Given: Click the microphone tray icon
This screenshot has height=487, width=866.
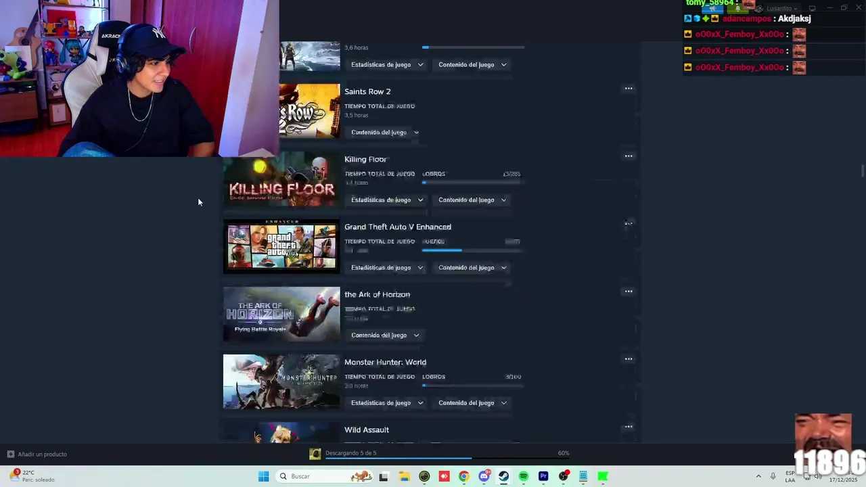Looking at the screenshot, I should click(773, 476).
